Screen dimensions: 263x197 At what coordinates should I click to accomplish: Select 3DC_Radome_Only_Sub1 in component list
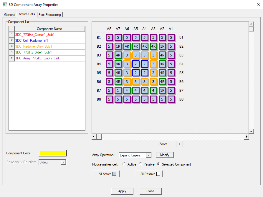pos(50,46)
